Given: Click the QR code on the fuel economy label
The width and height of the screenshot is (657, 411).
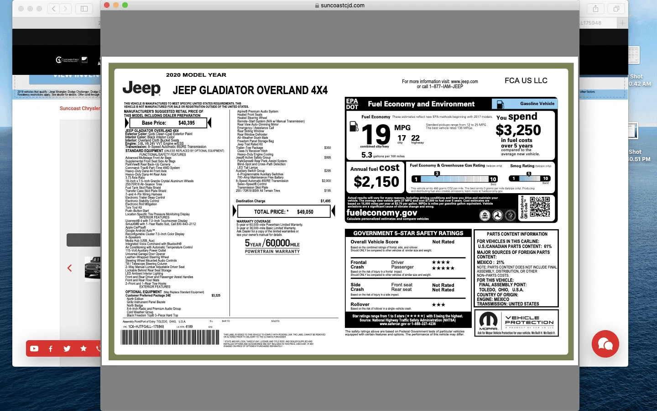Looking at the screenshot, I should click(x=540, y=207).
